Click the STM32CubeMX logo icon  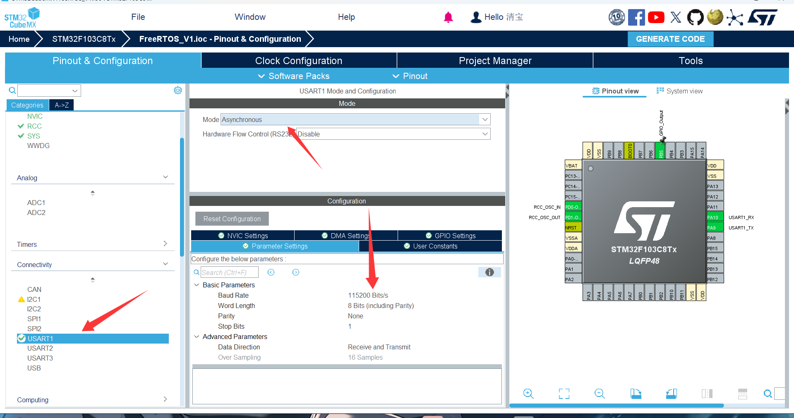[22, 18]
